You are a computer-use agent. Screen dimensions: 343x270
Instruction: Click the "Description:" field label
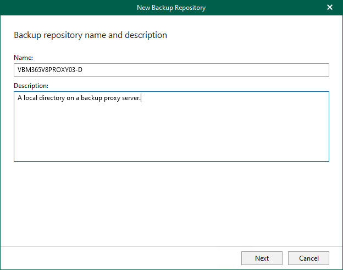click(x=31, y=86)
